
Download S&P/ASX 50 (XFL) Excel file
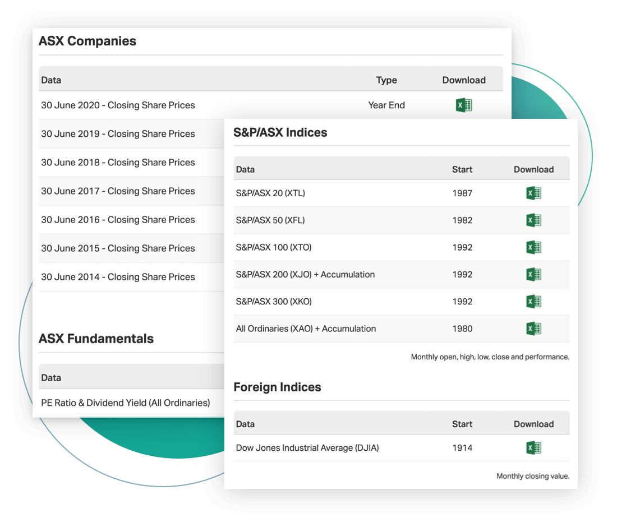pyautogui.click(x=533, y=220)
